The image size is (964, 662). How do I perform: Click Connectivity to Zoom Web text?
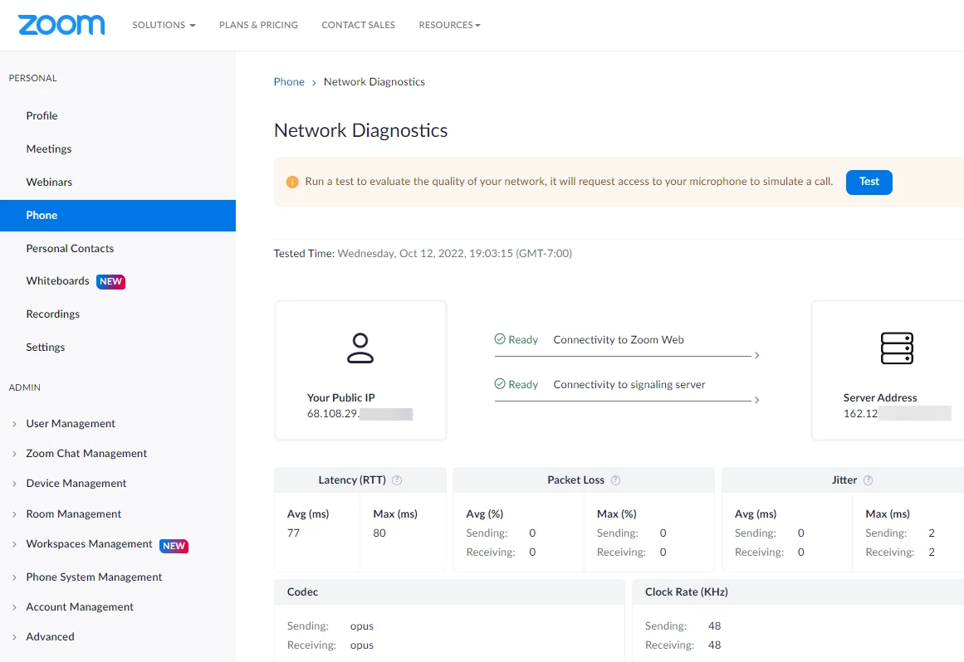click(619, 339)
